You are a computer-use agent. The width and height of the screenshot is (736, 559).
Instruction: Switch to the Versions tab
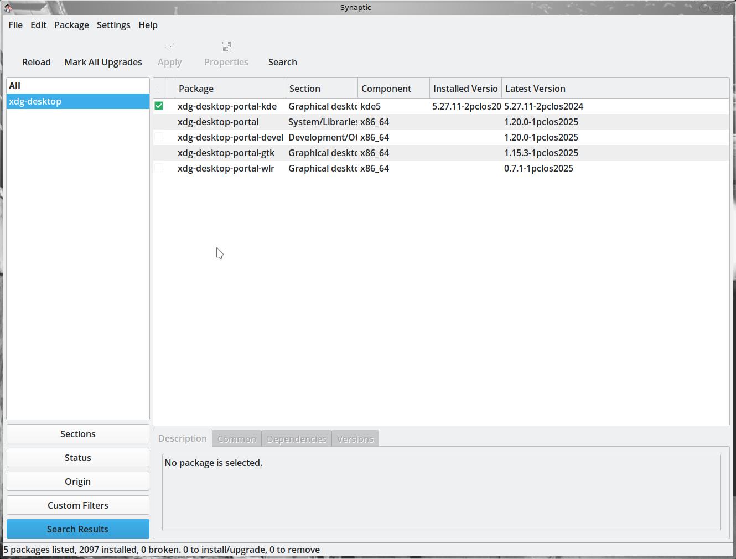point(355,439)
